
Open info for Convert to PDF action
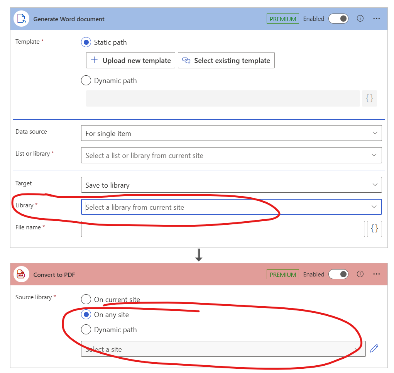pyautogui.click(x=360, y=274)
